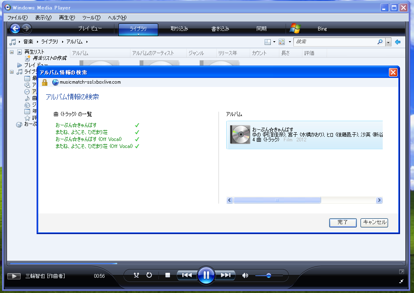Viewport: 414px width, 293px height.
Task: Toggle shuffle mode on
Action: pyautogui.click(x=136, y=275)
